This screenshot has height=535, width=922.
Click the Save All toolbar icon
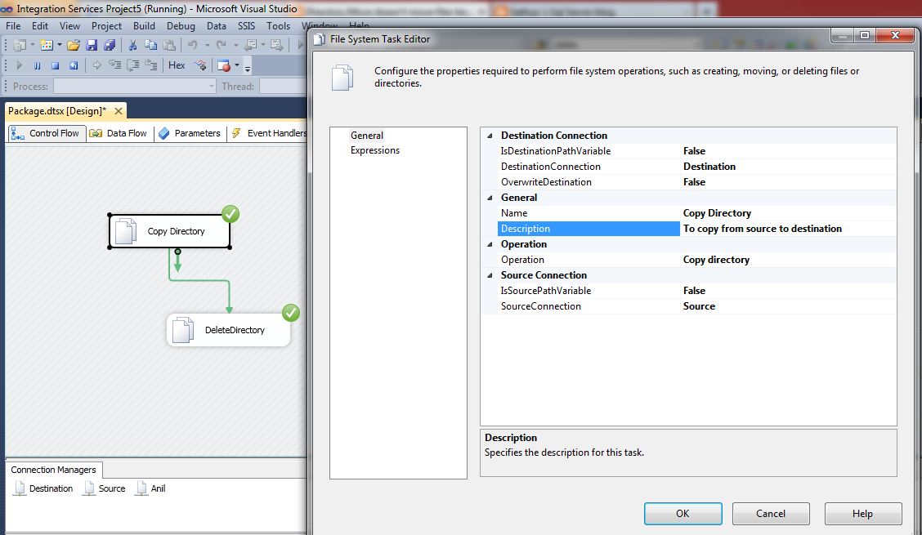110,45
